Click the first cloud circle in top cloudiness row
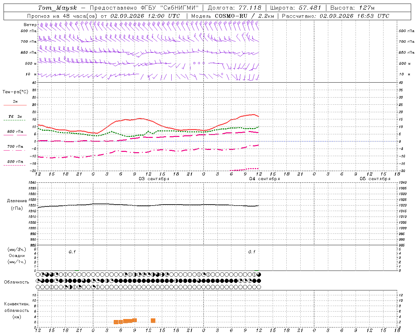Viewport: 416px width, 333px height. point(38,275)
